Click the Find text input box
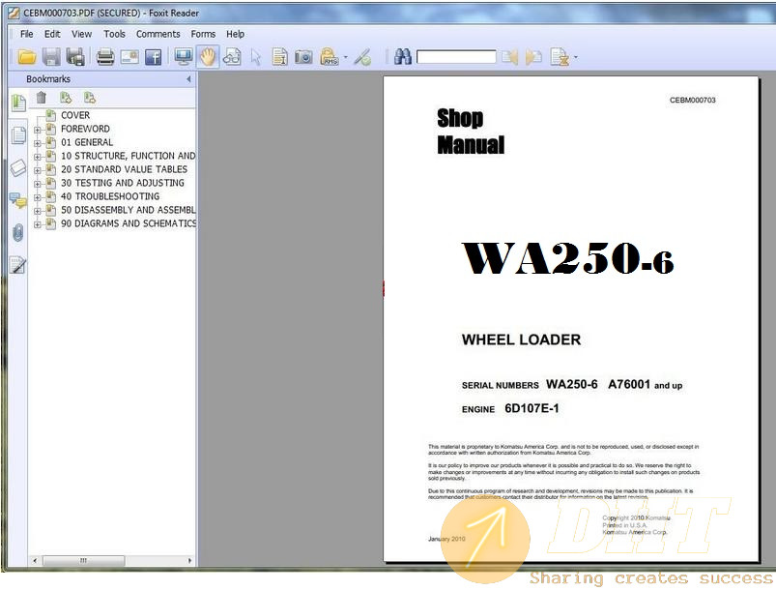 [456, 57]
